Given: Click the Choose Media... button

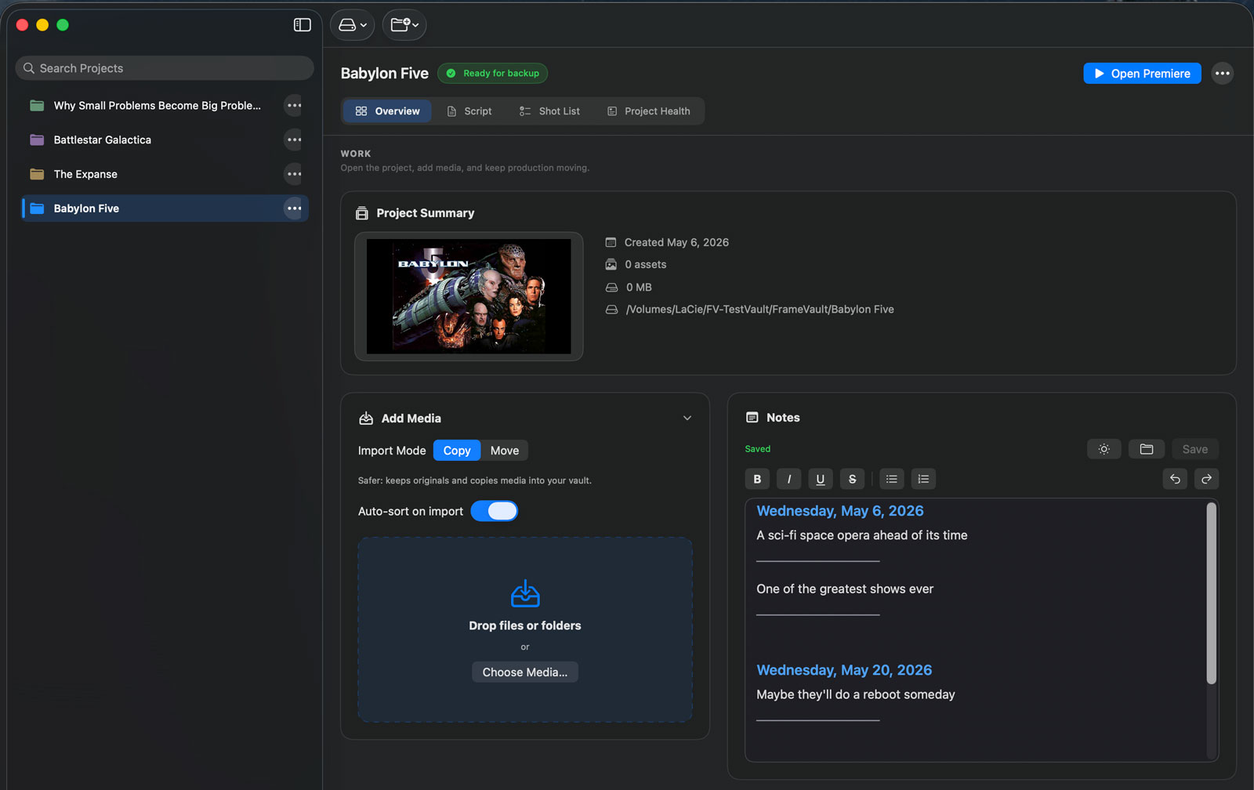Looking at the screenshot, I should (525, 672).
